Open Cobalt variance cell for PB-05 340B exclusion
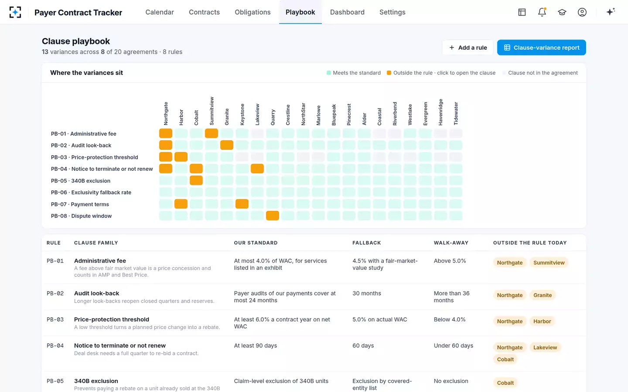The width and height of the screenshot is (628, 392). (196, 180)
